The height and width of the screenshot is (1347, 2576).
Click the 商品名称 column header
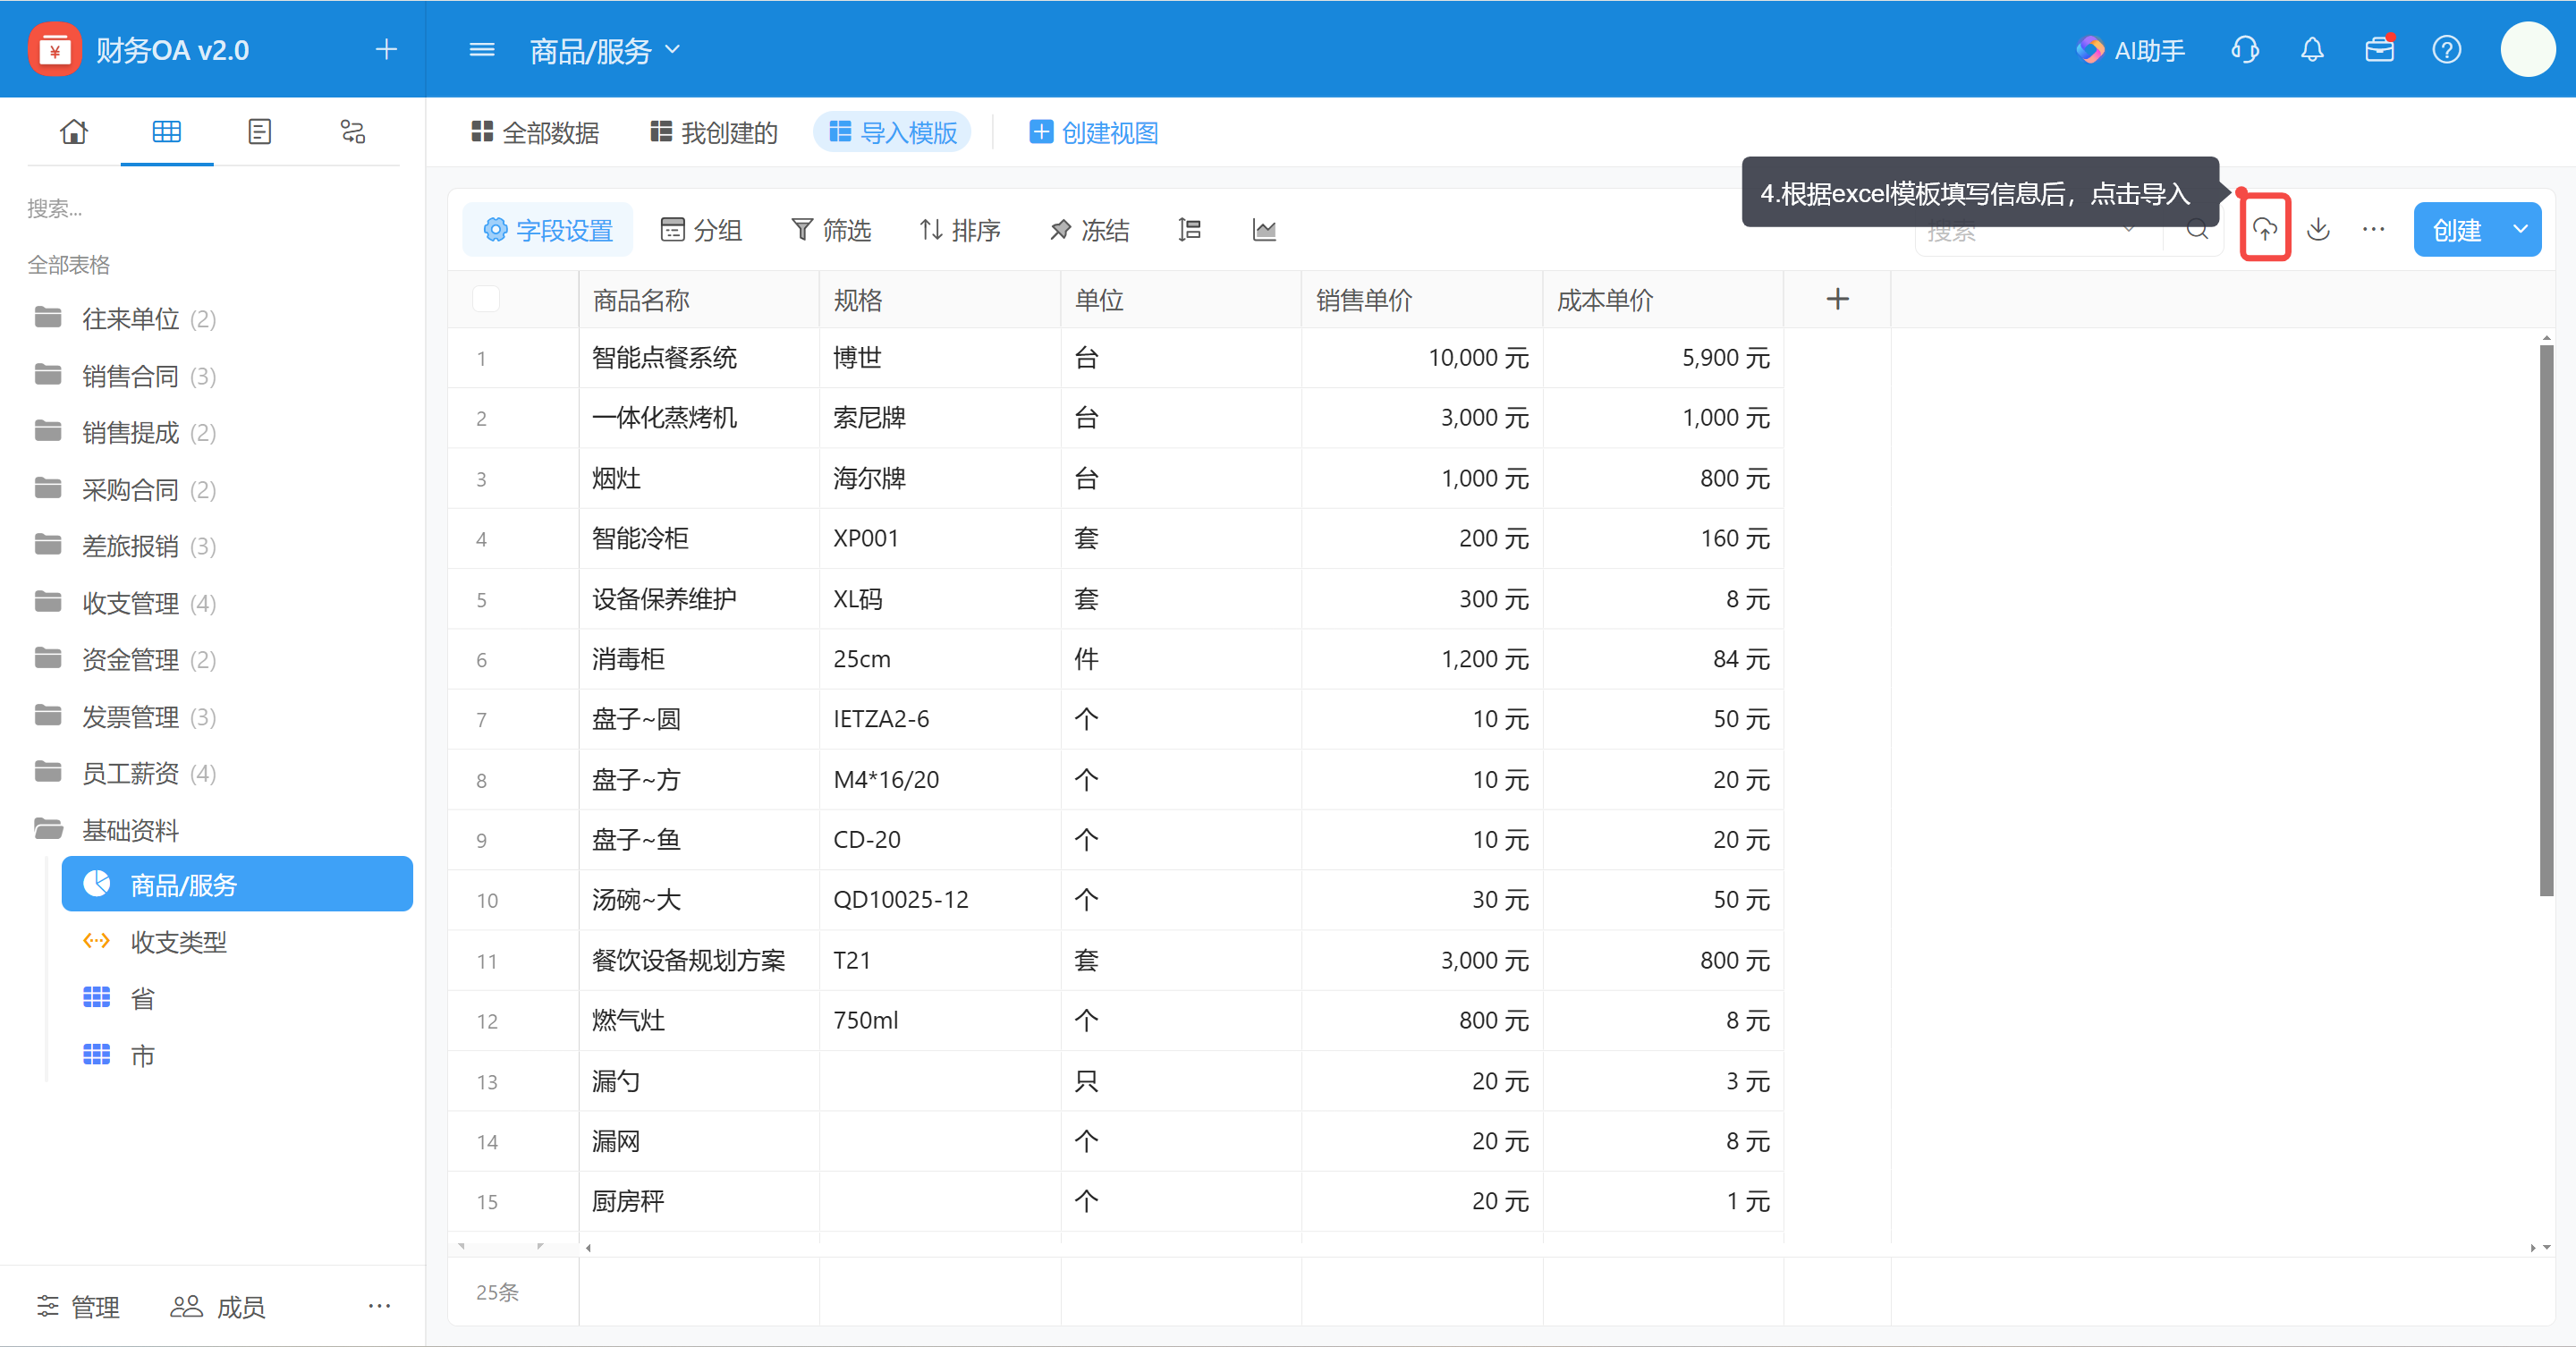click(699, 299)
